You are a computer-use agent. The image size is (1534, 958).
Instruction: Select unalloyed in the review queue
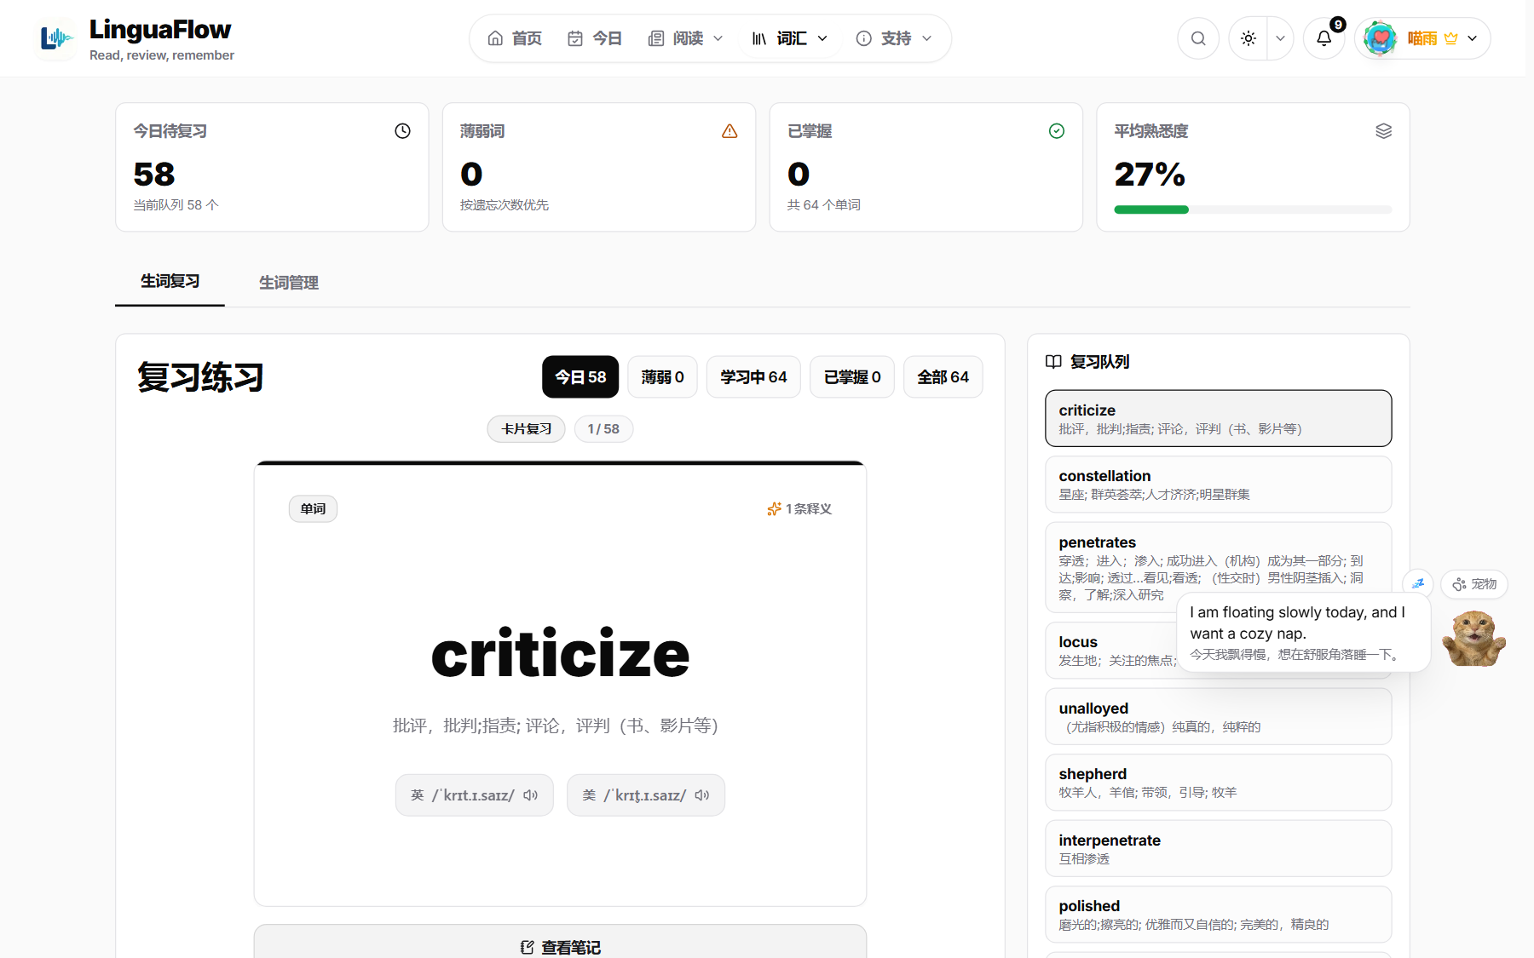click(1219, 717)
